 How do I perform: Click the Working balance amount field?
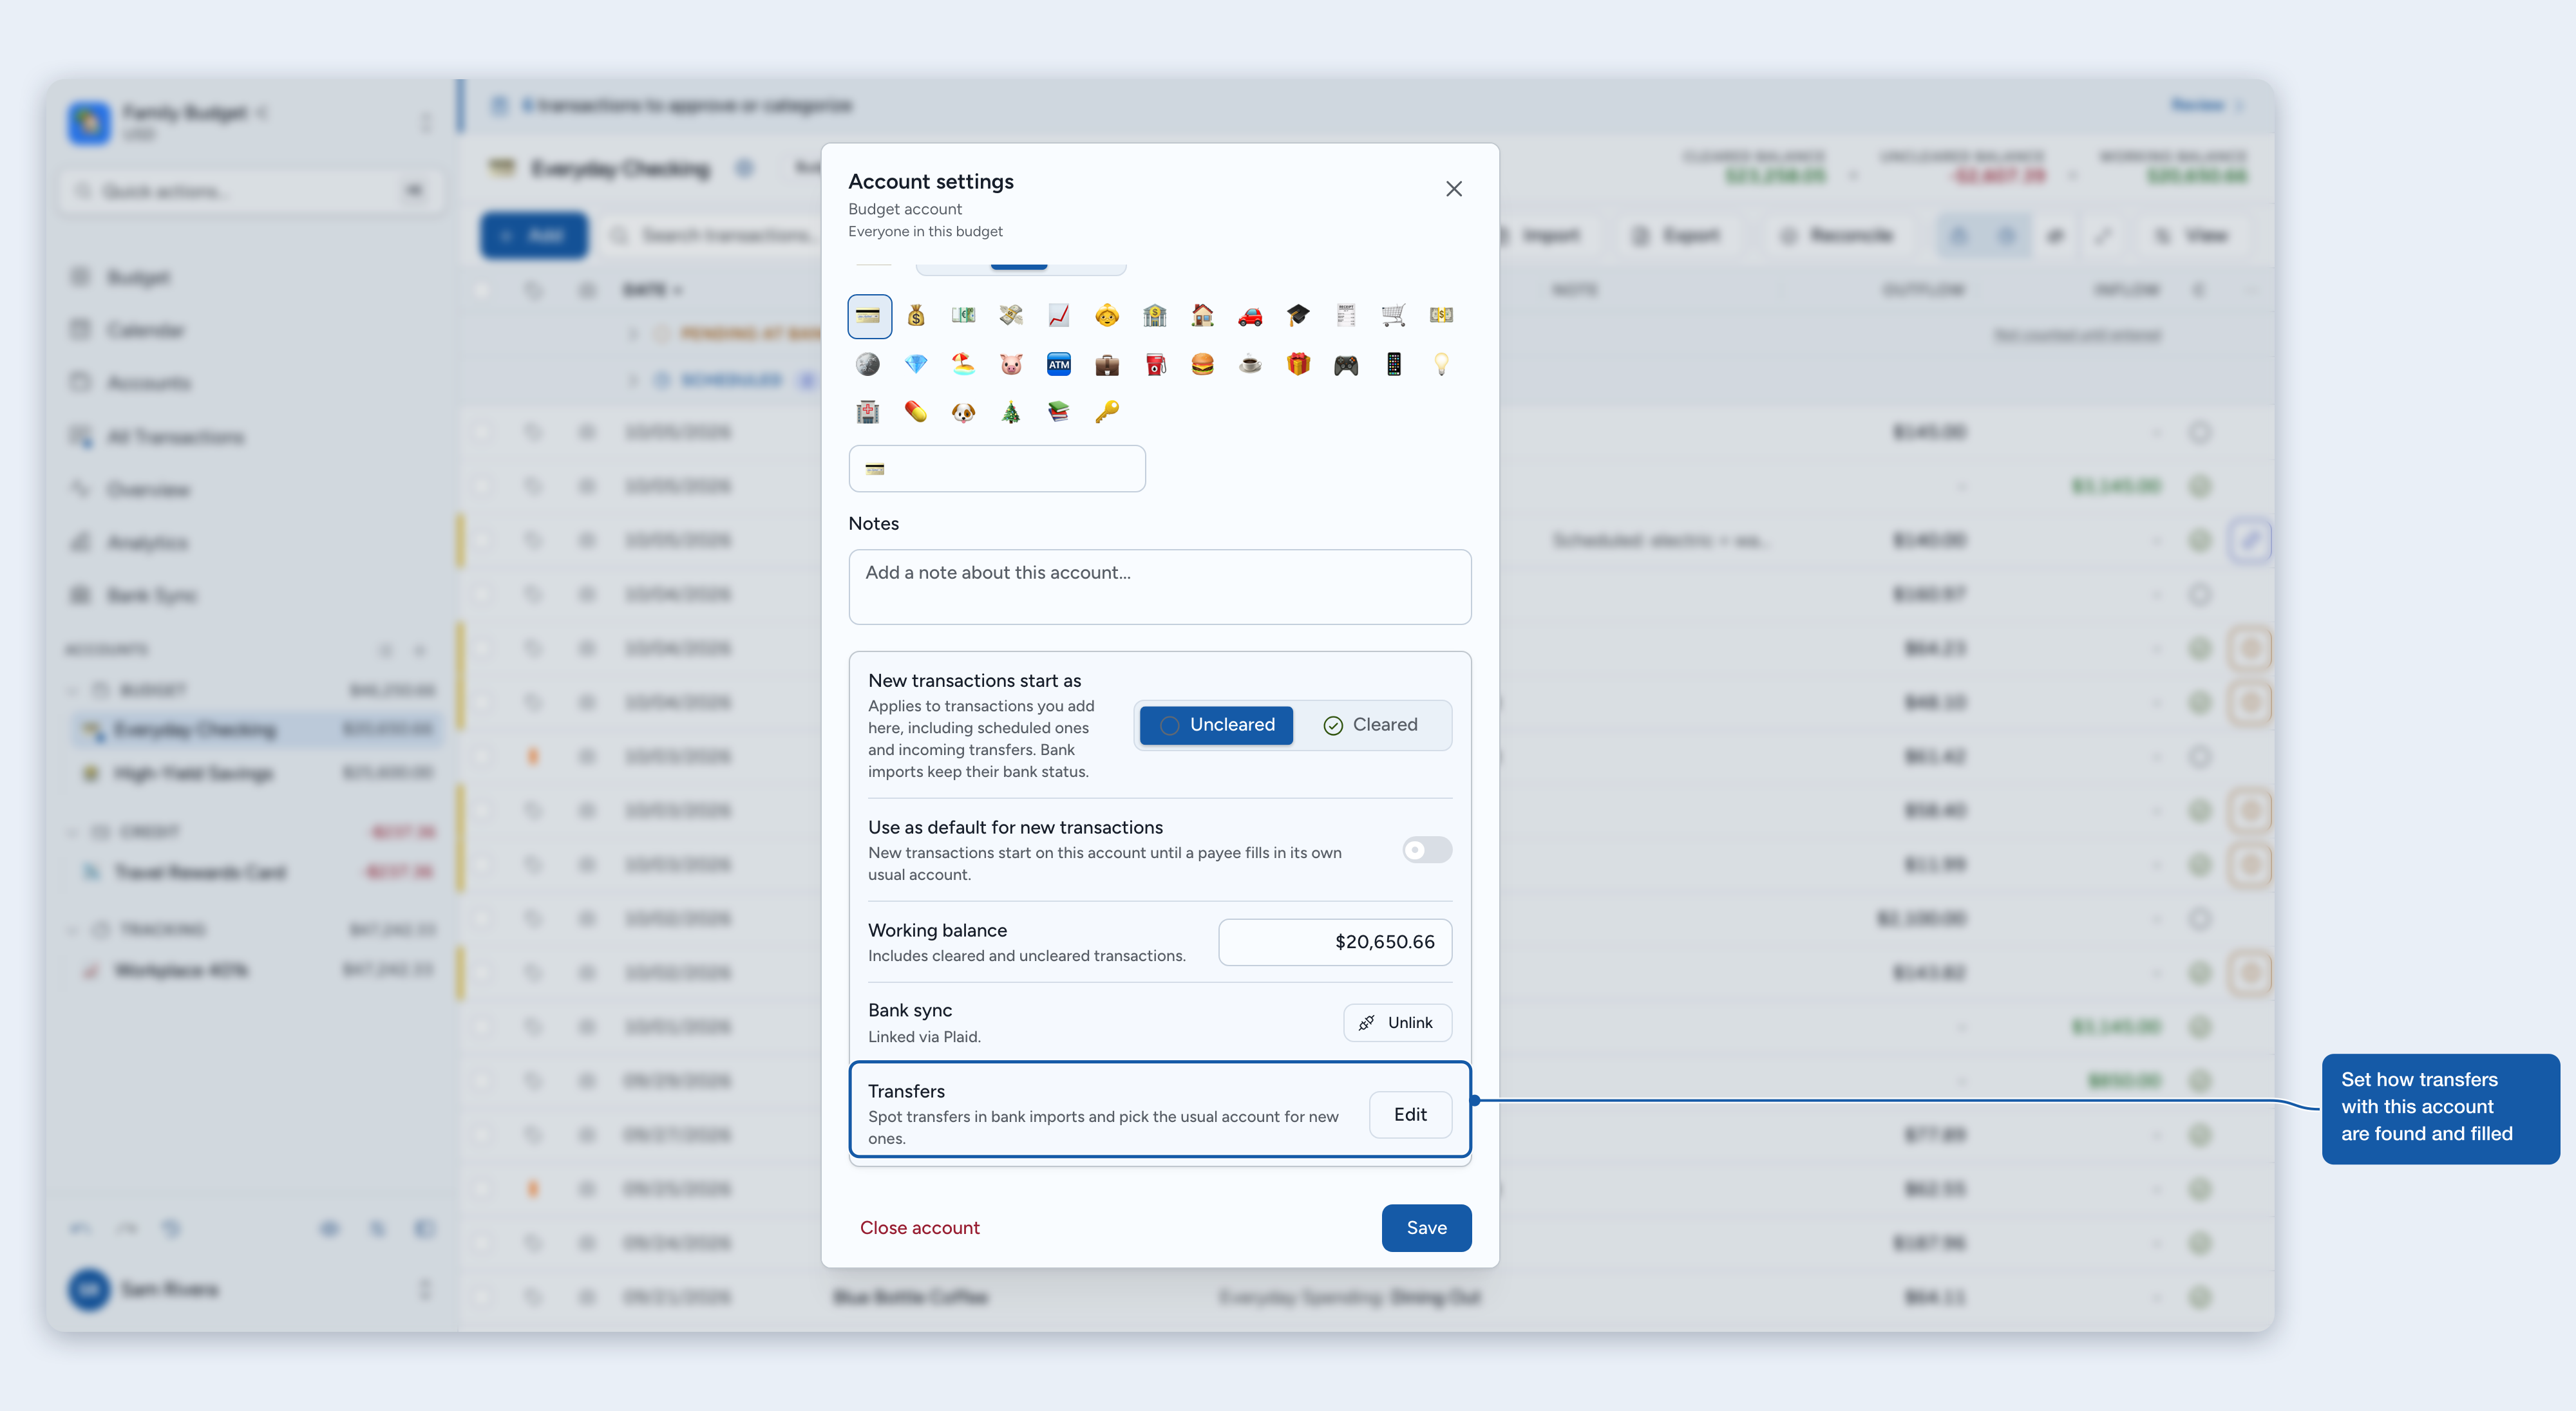(1335, 942)
